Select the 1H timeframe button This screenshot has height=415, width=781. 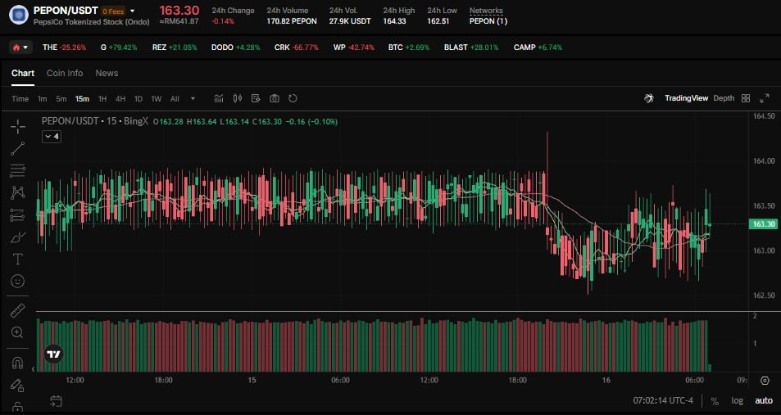coord(102,98)
